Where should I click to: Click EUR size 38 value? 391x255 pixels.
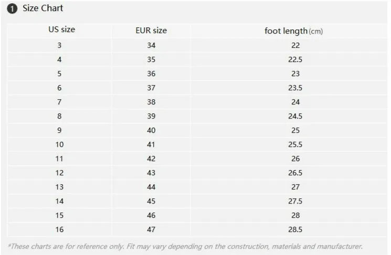click(151, 102)
